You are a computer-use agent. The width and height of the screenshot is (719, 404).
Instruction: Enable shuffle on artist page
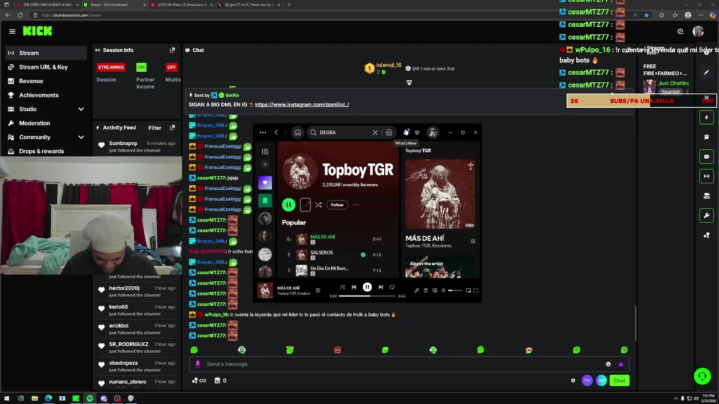(318, 205)
